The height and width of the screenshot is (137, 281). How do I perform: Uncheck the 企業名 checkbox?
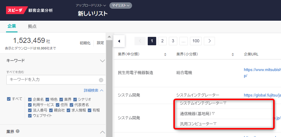tap(30, 99)
